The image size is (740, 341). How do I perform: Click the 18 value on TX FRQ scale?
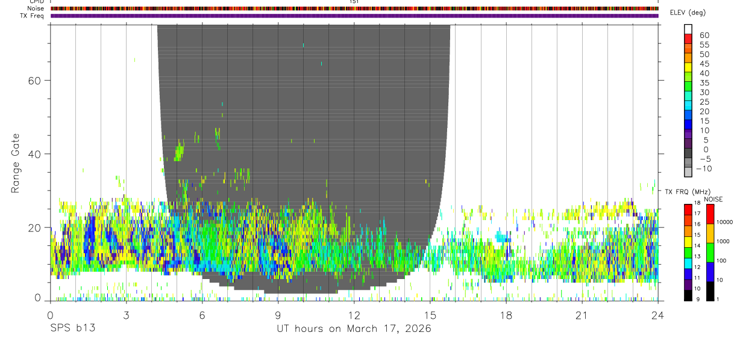coord(697,204)
